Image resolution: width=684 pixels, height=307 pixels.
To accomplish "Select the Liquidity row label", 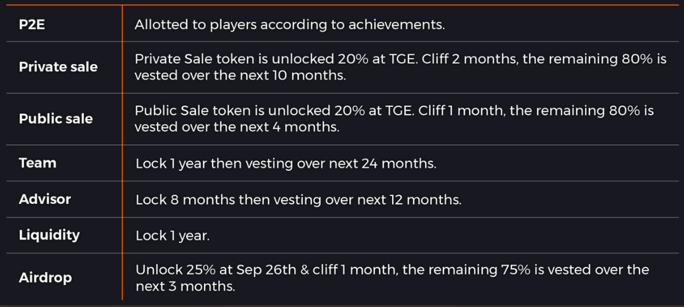I will pos(50,235).
